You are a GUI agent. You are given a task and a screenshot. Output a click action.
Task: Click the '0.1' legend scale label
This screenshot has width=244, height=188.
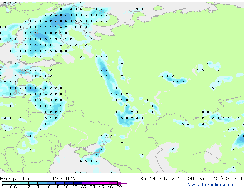[4, 186]
